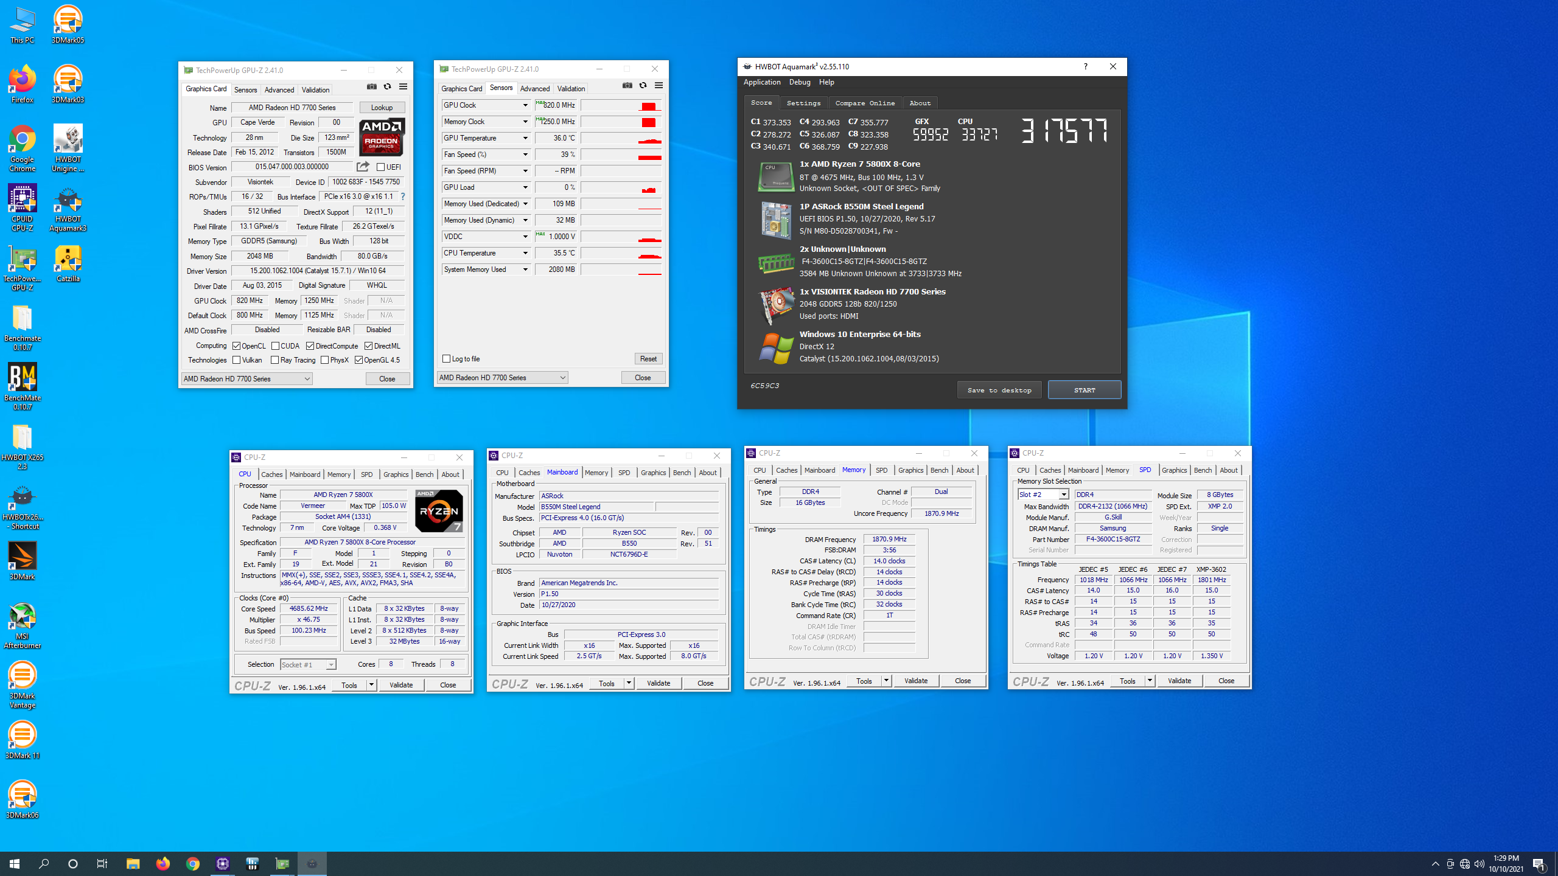Toggle DirectCompute checkbox in GPU-Z
This screenshot has width=1558, height=876.
pyautogui.click(x=310, y=346)
